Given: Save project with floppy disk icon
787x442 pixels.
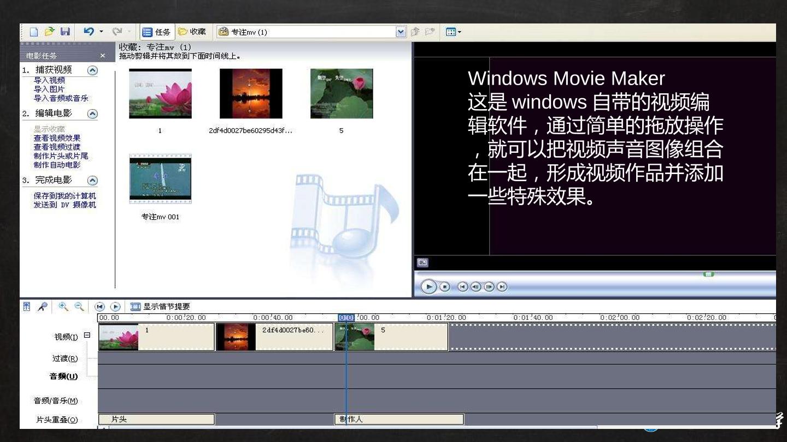Looking at the screenshot, I should tap(65, 32).
